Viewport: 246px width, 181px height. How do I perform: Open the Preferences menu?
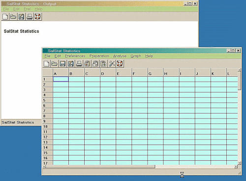pyautogui.click(x=75, y=56)
